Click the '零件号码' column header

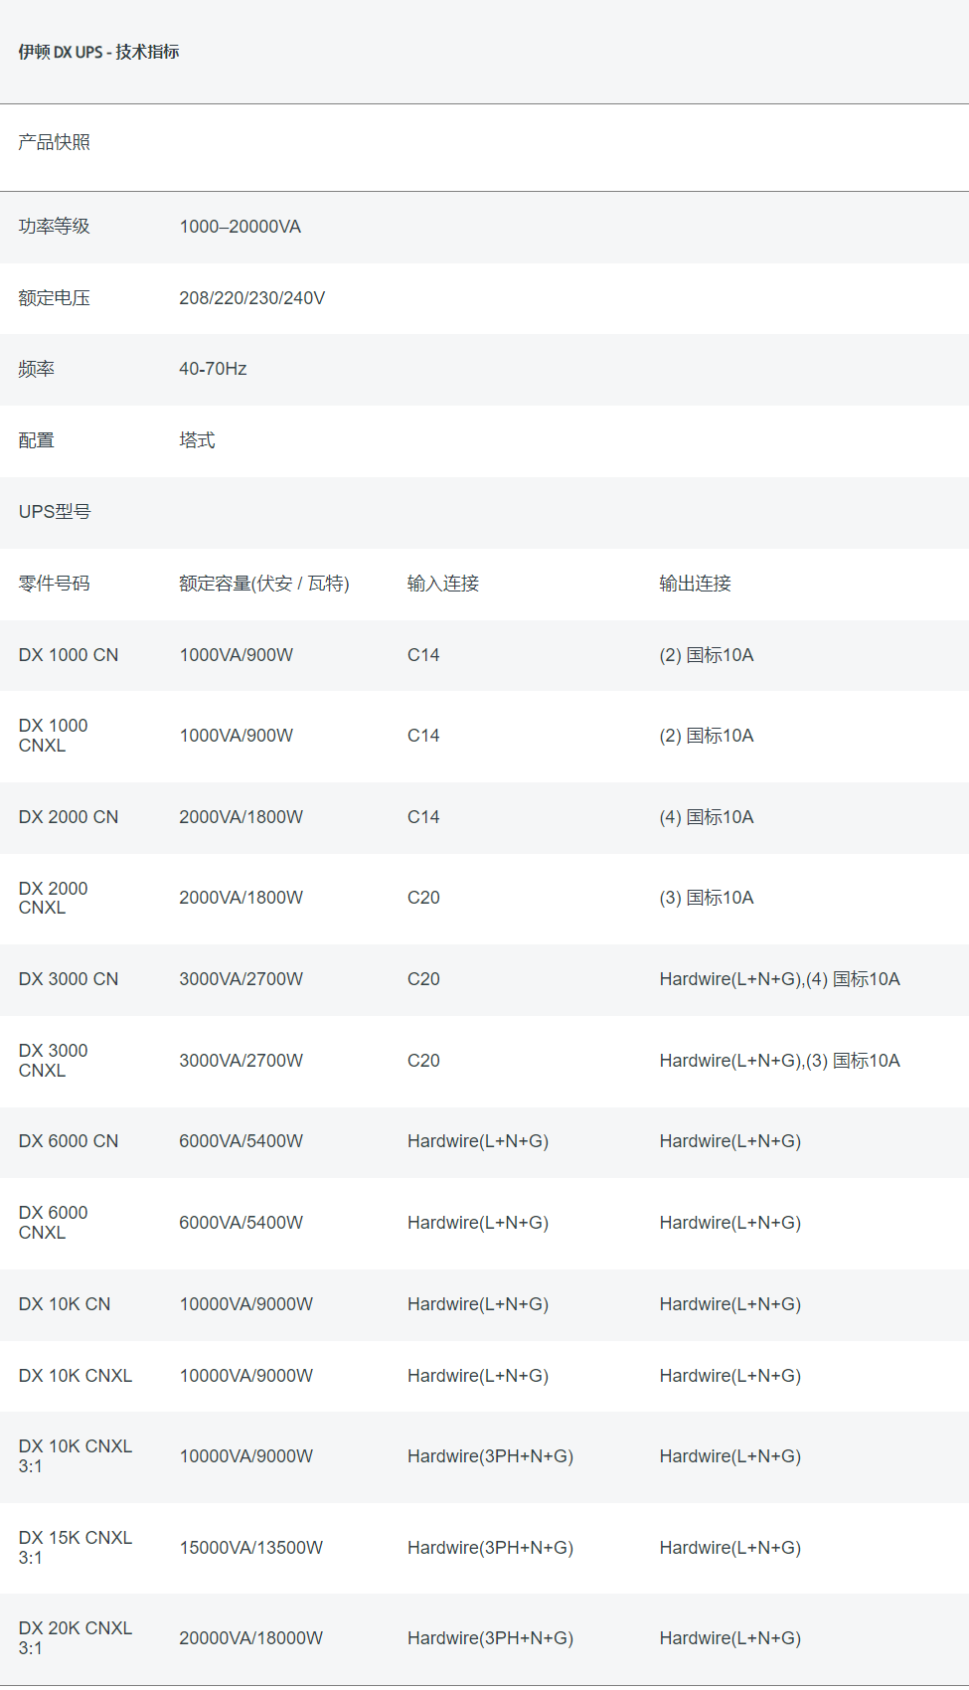55,584
